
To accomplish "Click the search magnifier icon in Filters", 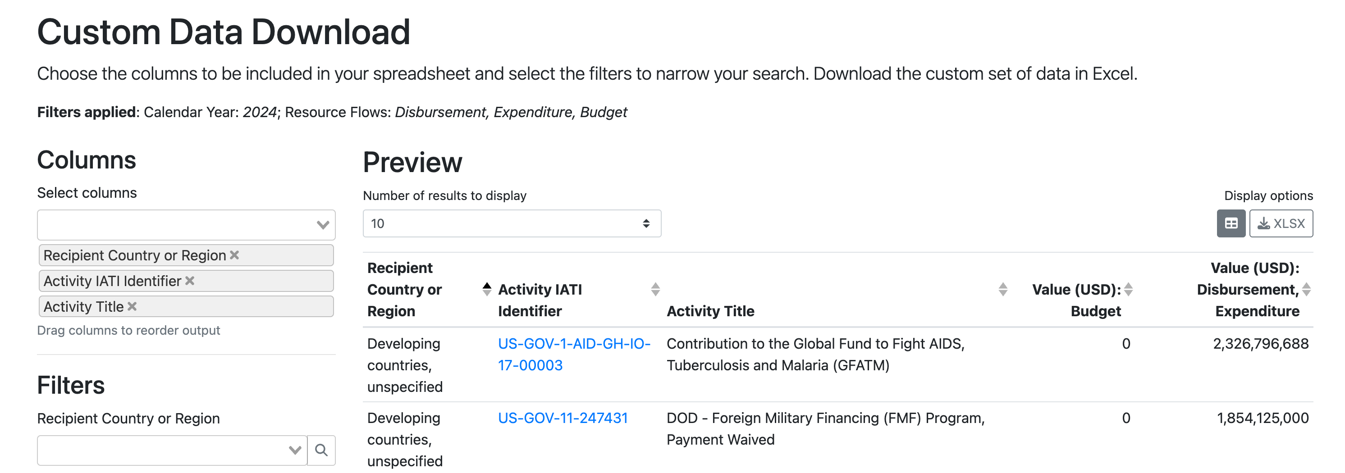I will click(x=321, y=450).
